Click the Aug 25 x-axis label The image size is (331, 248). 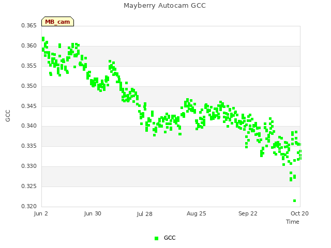(197, 213)
